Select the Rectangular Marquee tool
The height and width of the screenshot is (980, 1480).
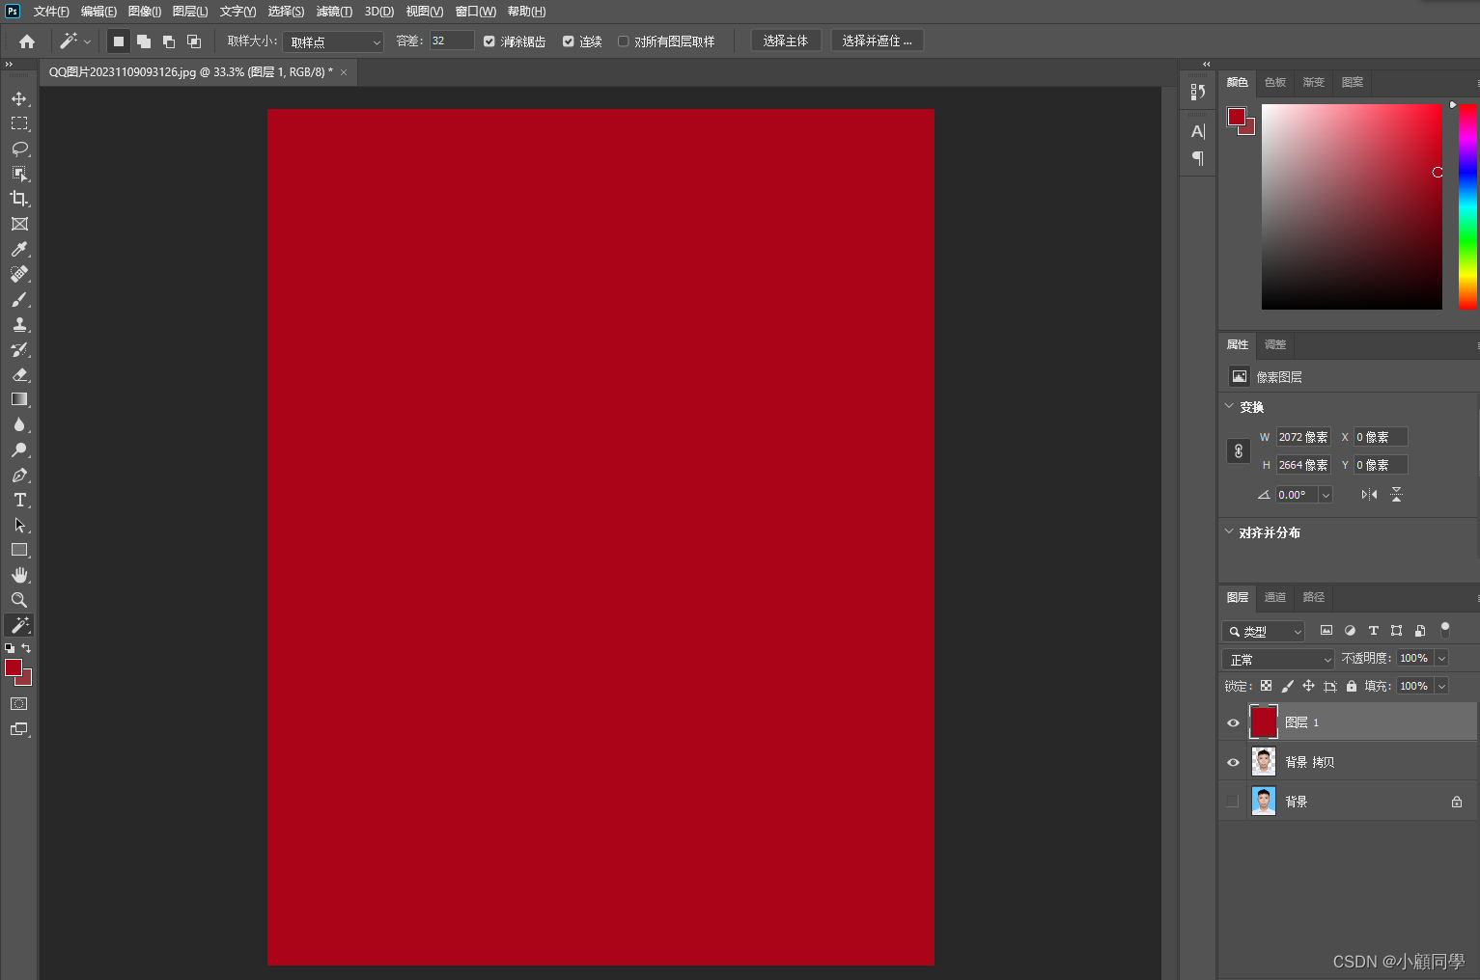[19, 123]
